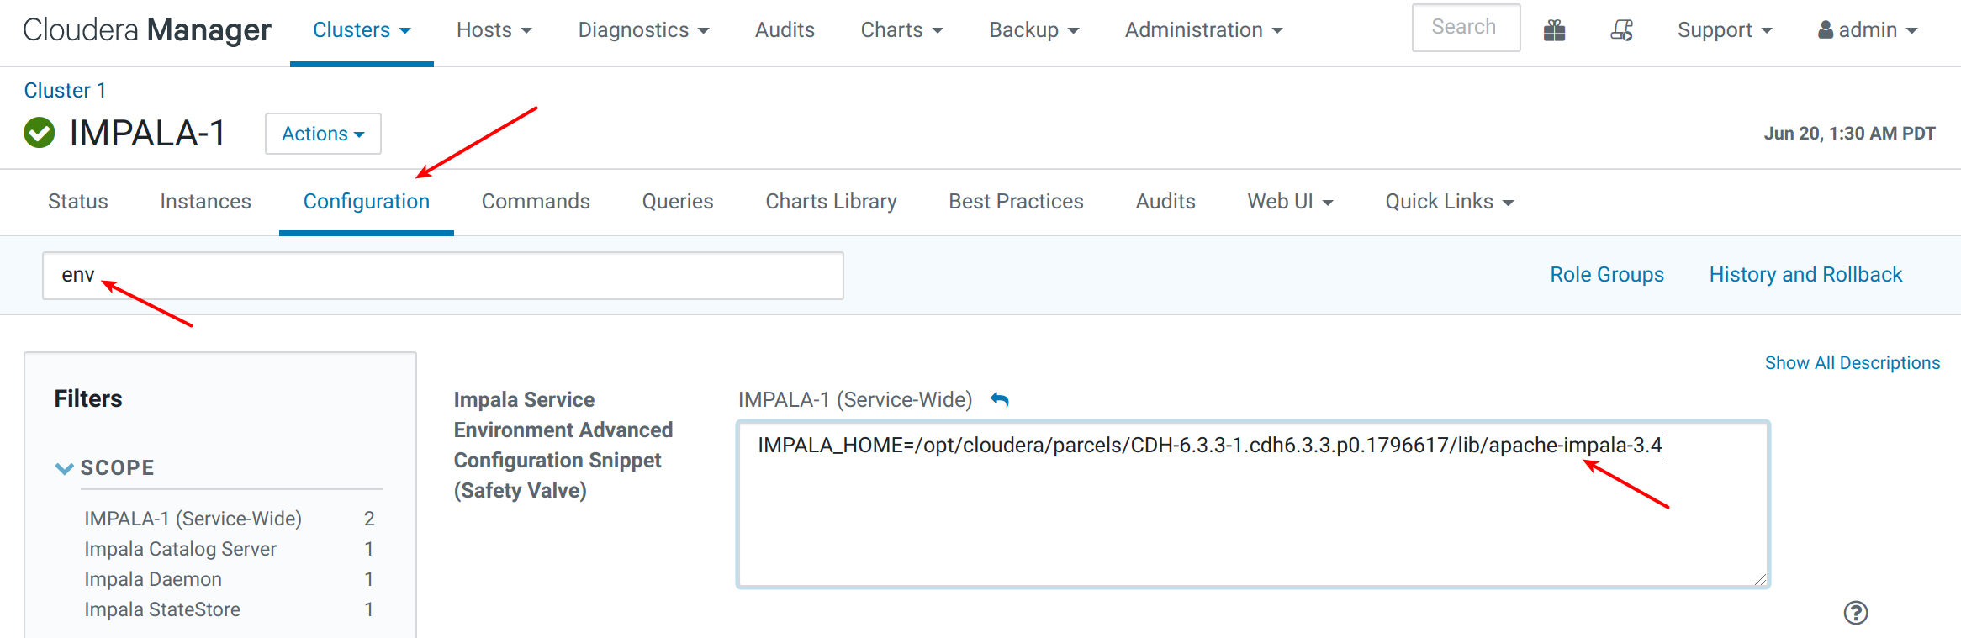This screenshot has height=638, width=1961.
Task: Filter by Impala Catalog Server scope
Action: (180, 549)
